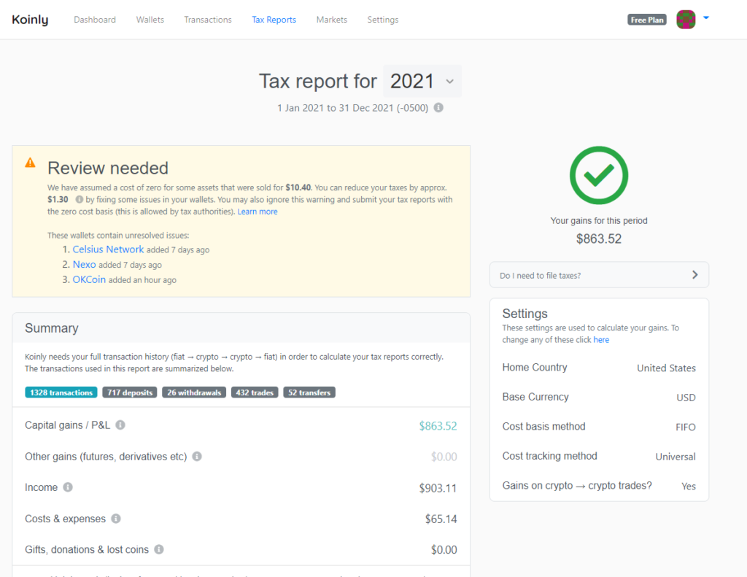Viewport: 747px width, 577px height.
Task: Open the user avatar menu
Action: click(x=686, y=20)
